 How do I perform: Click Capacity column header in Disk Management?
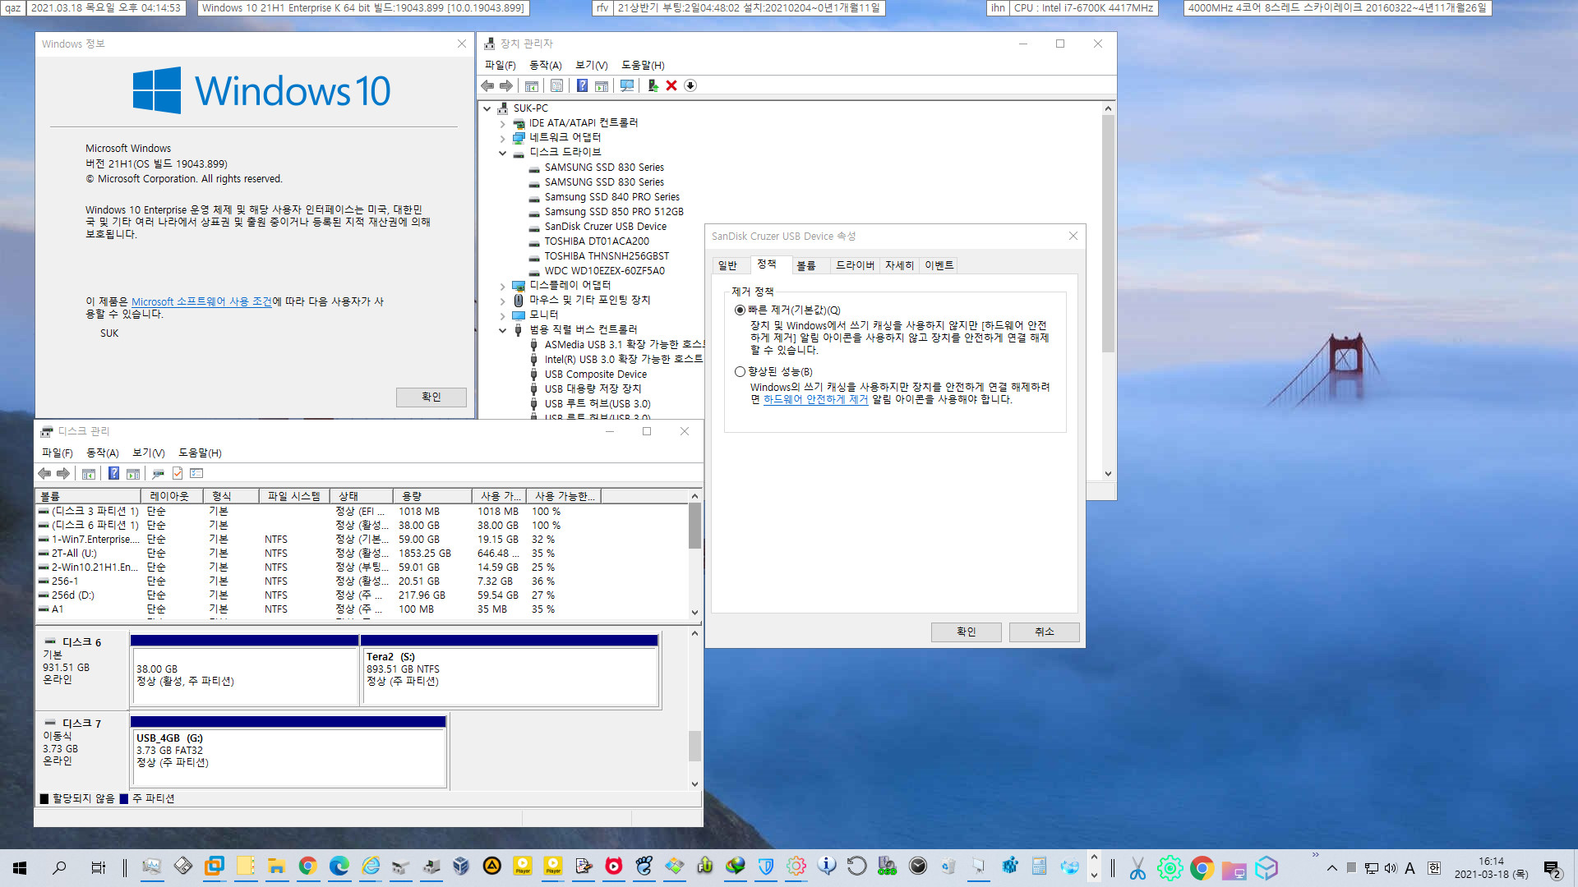(431, 496)
